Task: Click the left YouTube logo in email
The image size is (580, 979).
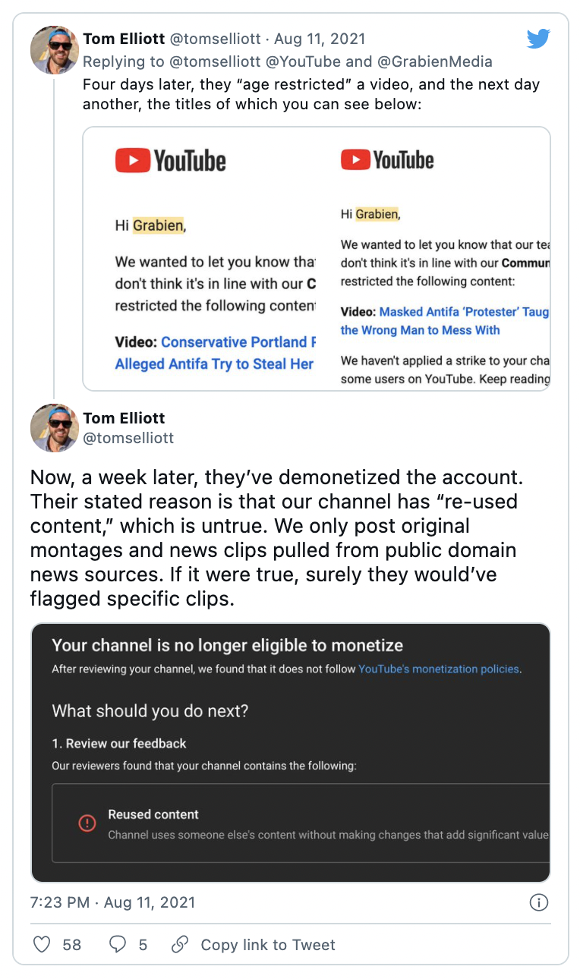Action: 171,161
